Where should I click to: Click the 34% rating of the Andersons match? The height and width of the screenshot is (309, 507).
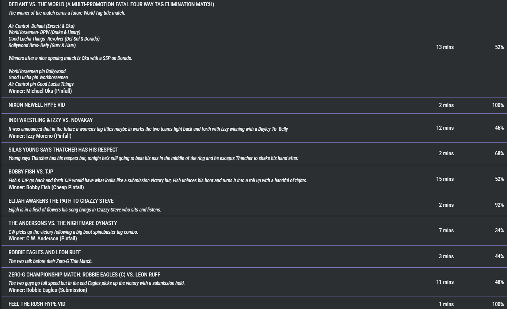coord(499,230)
